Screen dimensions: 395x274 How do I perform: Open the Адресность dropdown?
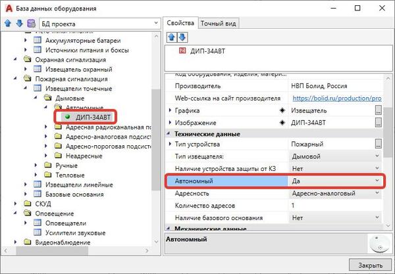click(377, 193)
